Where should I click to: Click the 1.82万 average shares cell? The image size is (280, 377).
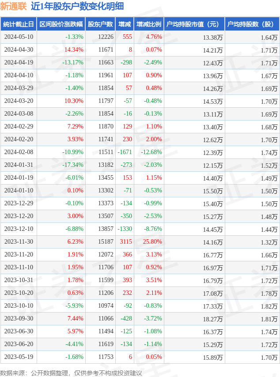click(x=269, y=306)
